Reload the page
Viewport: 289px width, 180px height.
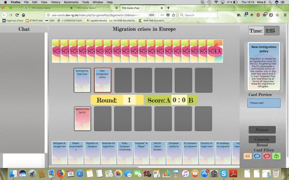point(17,15)
